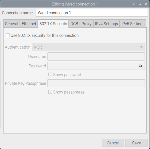Viewport: 150px width, 149px height.
Task: Click the password storage options icon
Action: tap(141, 66)
